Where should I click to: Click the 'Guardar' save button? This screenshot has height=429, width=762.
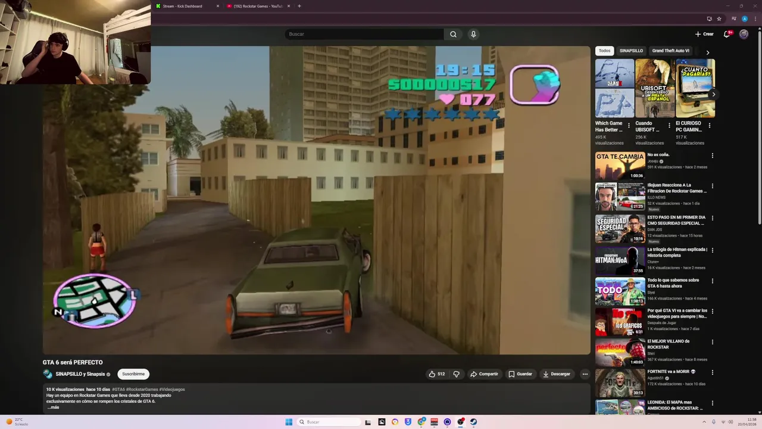click(520, 374)
